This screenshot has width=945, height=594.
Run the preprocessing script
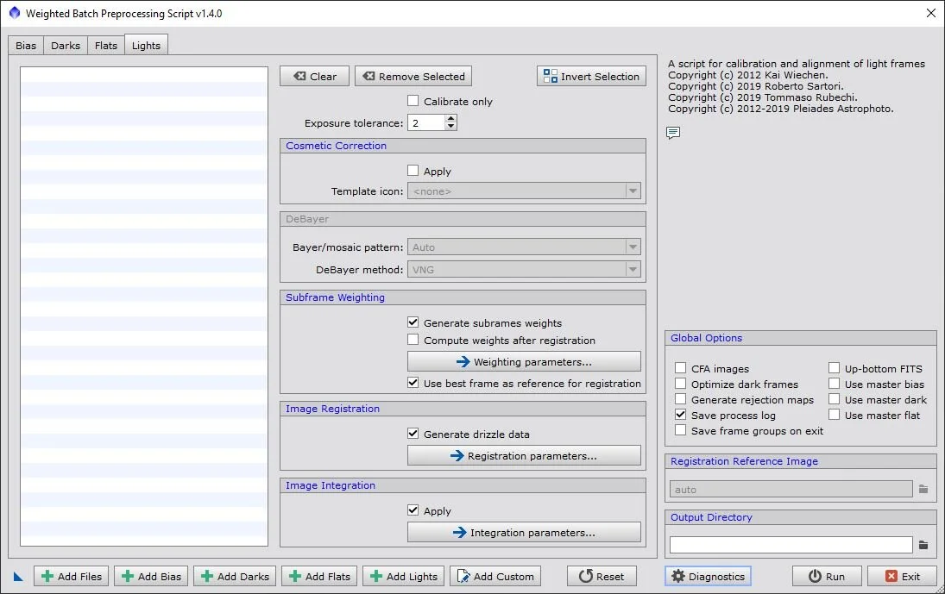tap(827, 577)
